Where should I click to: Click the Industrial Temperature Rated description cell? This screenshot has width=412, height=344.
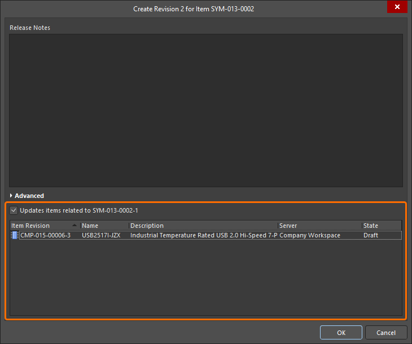[x=204, y=235]
